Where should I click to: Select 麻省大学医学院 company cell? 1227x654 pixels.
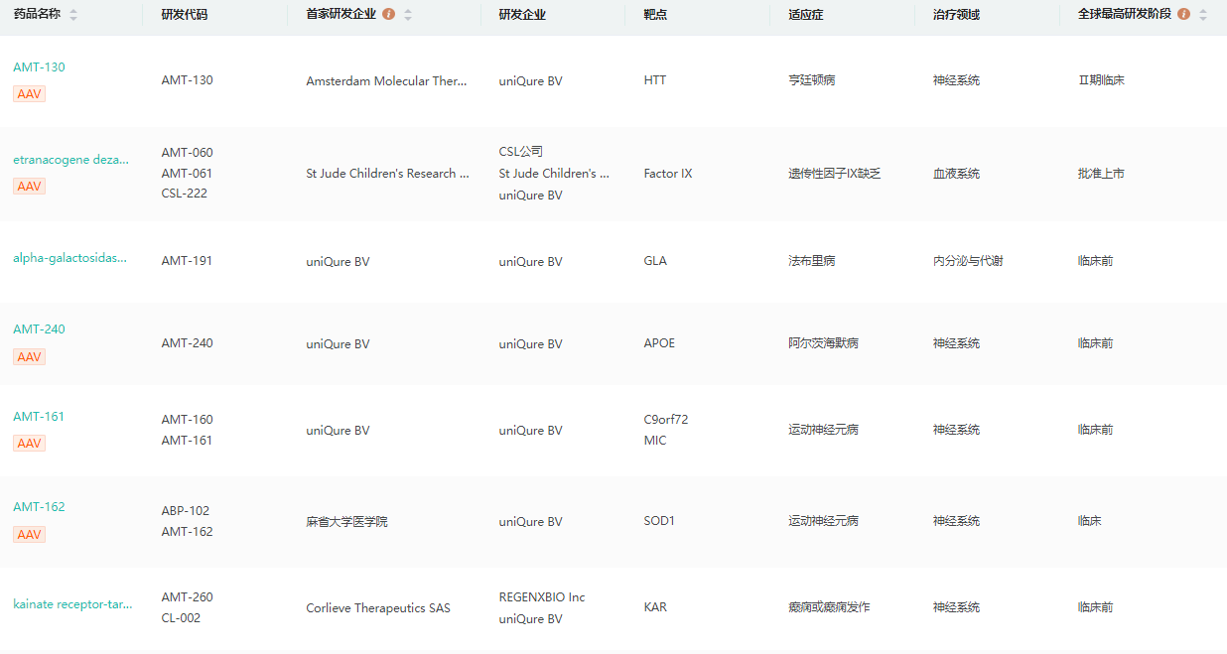346,522
